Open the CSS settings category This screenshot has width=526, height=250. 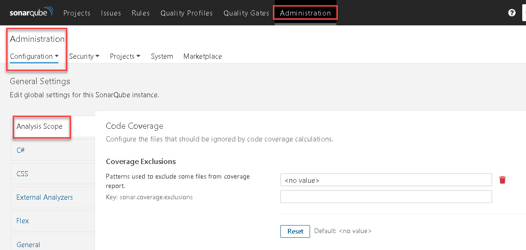point(22,174)
